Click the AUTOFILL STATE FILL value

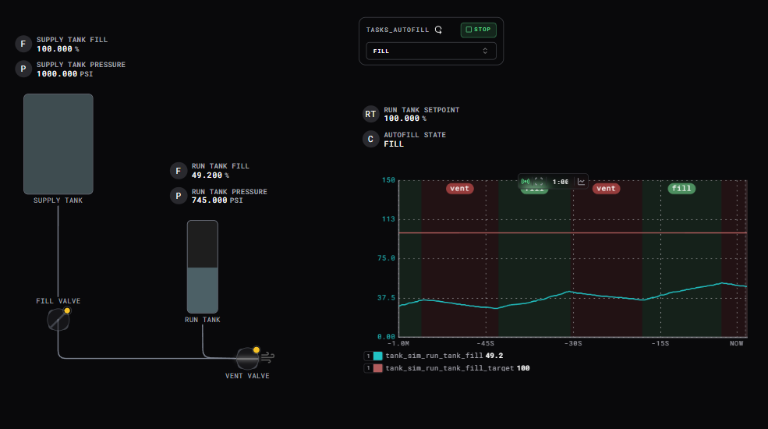394,144
